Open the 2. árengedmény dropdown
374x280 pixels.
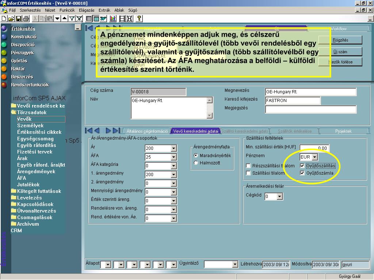pyautogui.click(x=173, y=183)
